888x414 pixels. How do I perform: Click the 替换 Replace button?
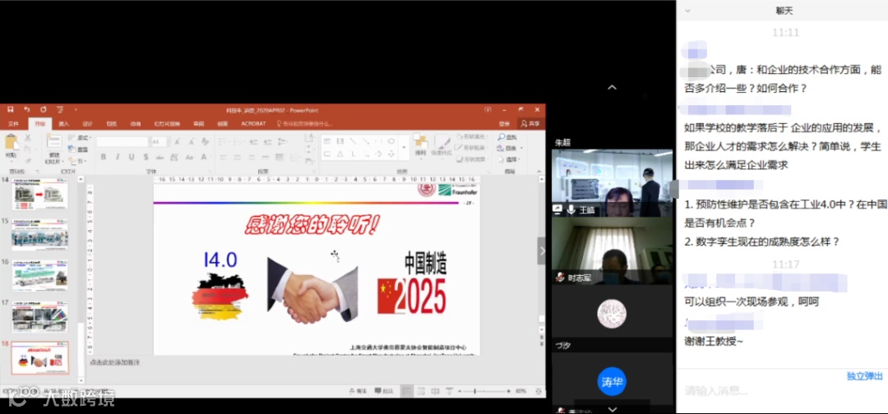click(x=509, y=148)
